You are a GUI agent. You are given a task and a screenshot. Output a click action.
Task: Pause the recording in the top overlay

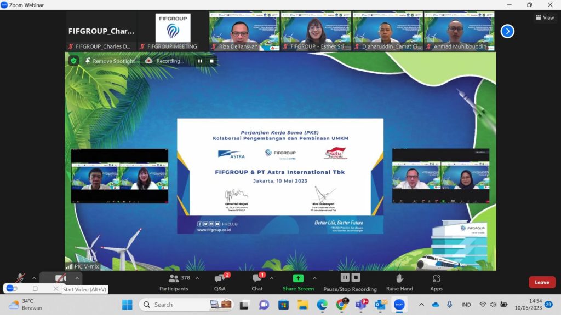201,61
